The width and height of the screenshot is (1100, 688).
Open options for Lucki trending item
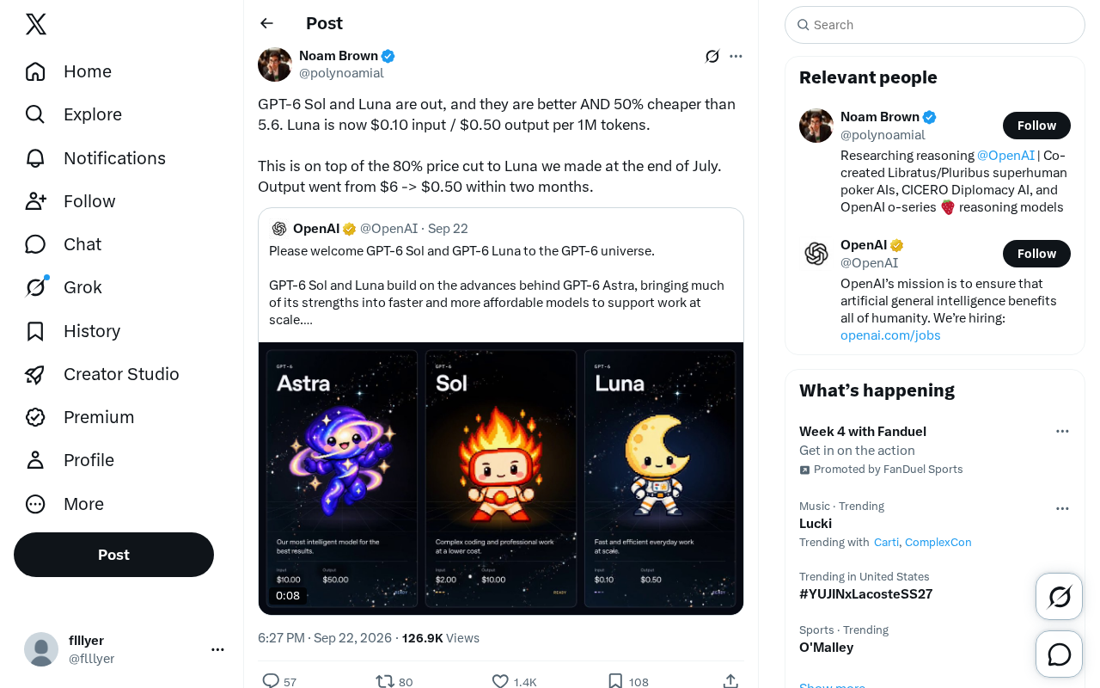tap(1062, 508)
